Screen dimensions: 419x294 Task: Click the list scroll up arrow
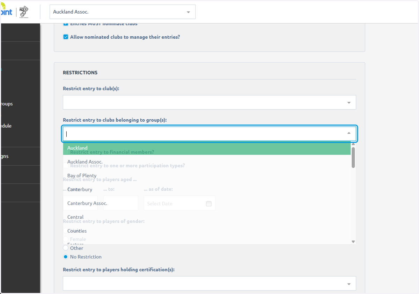[x=353, y=144]
